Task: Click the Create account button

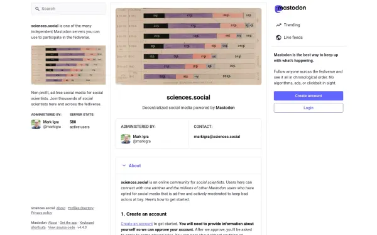Action: [x=309, y=96]
